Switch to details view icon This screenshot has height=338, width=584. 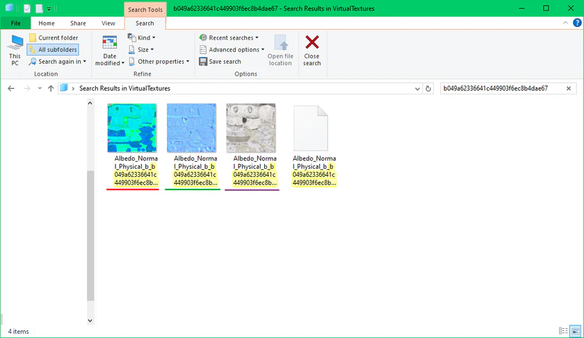tap(563, 331)
